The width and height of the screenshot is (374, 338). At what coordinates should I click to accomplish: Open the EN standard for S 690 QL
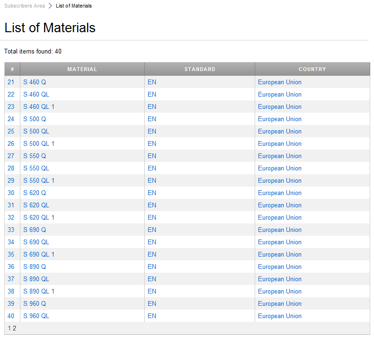pos(152,242)
